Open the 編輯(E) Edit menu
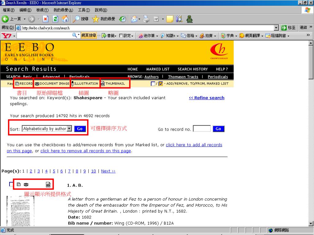 [25, 10]
